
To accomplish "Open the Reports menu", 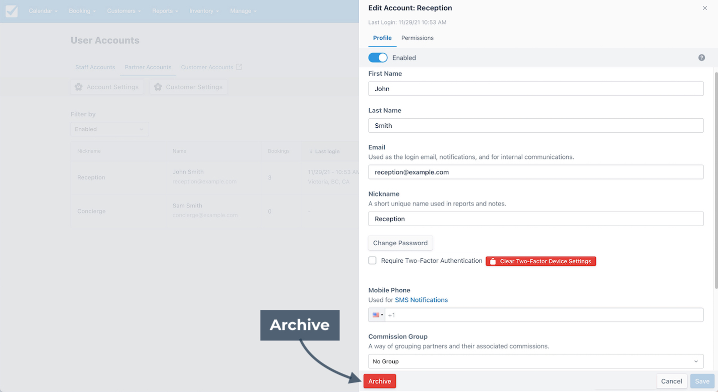I will [165, 11].
